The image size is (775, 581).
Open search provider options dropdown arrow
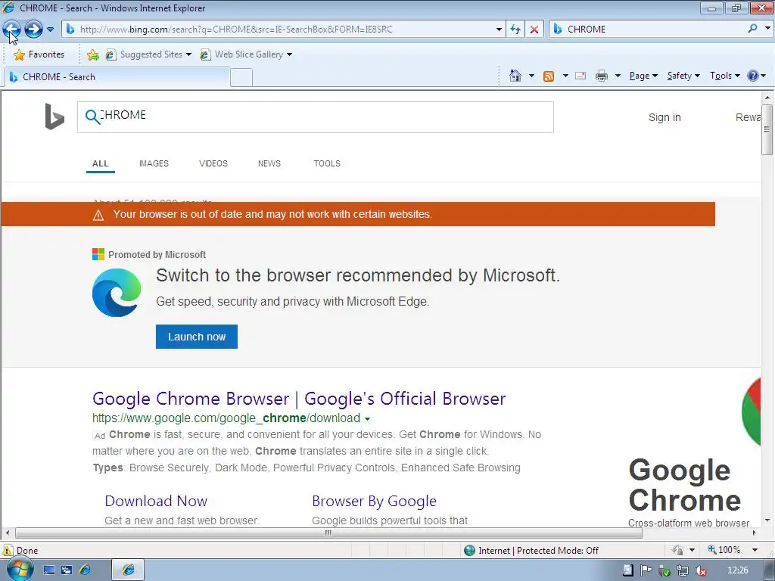[767, 29]
